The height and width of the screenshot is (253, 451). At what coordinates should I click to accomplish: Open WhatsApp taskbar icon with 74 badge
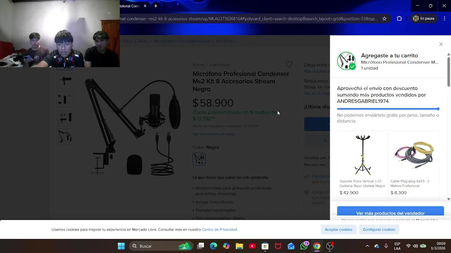(304, 246)
